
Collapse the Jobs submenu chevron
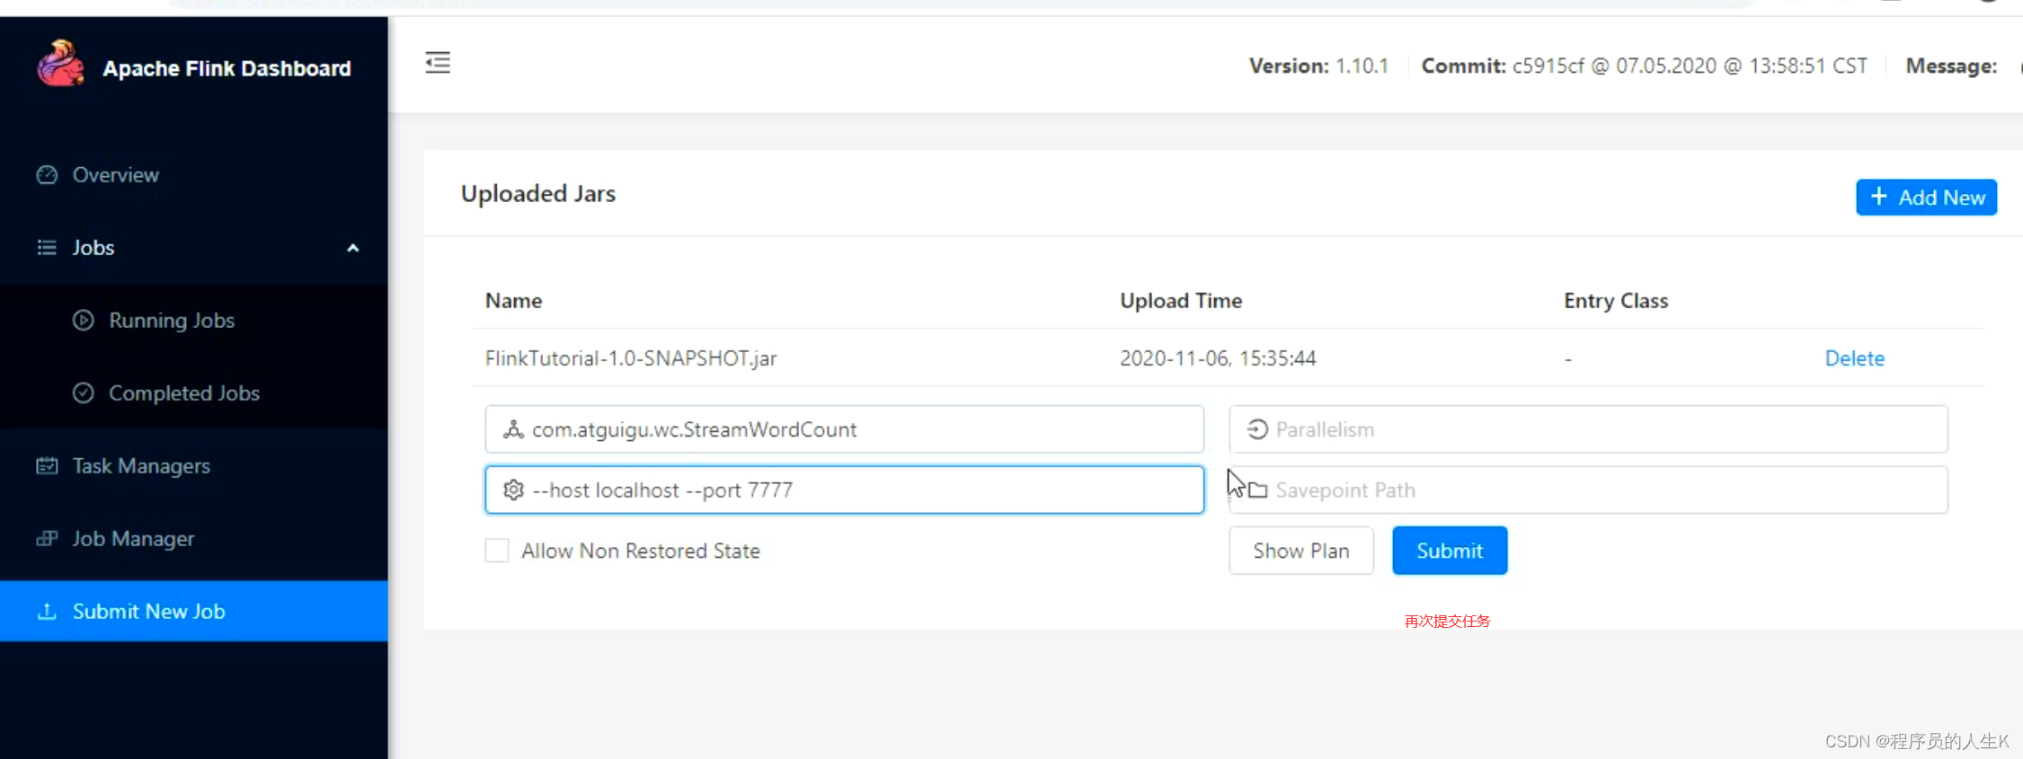pos(353,248)
